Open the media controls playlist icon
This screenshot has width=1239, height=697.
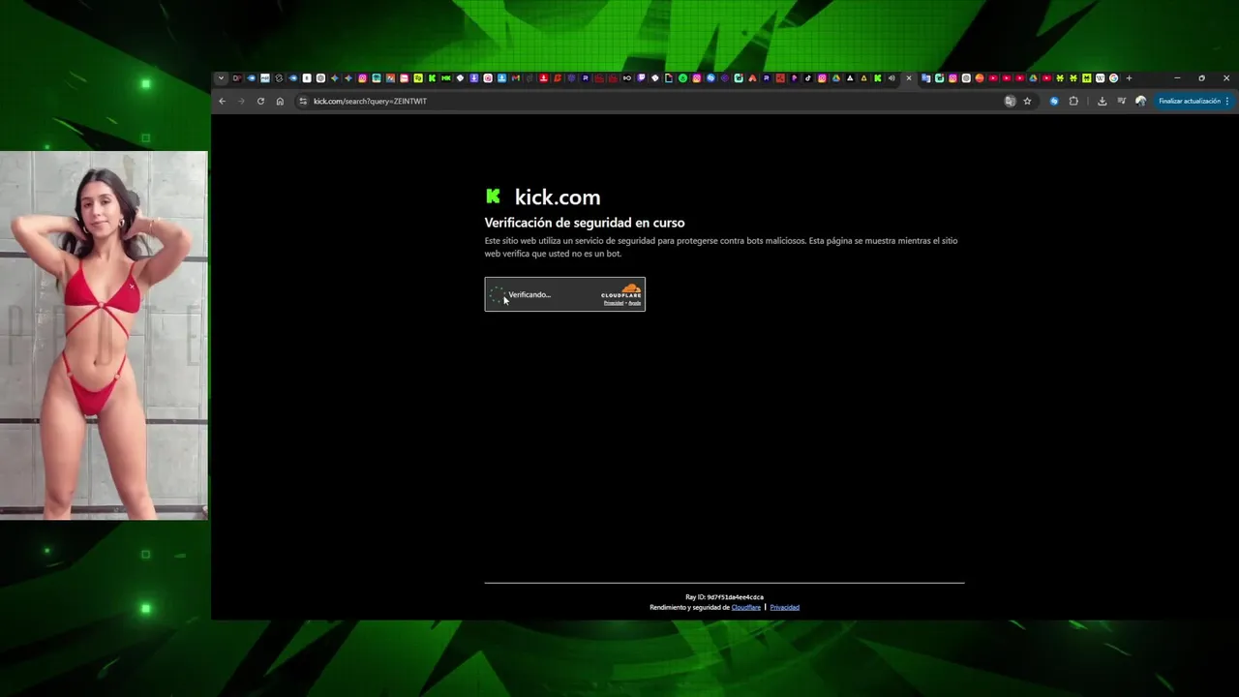[1122, 101]
